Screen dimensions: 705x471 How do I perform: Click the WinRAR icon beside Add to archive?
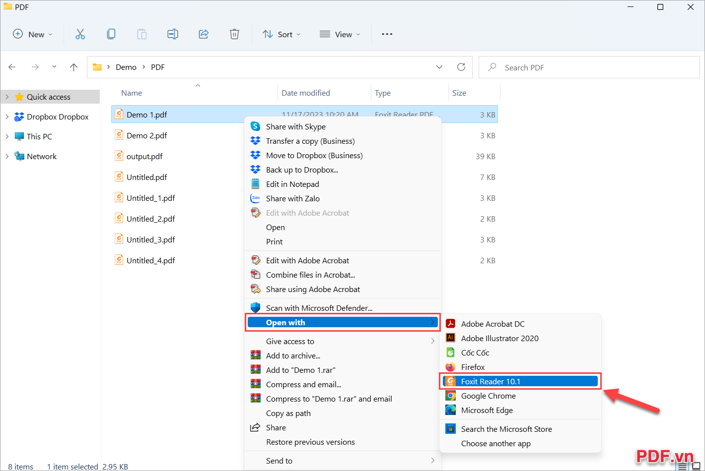tap(255, 355)
